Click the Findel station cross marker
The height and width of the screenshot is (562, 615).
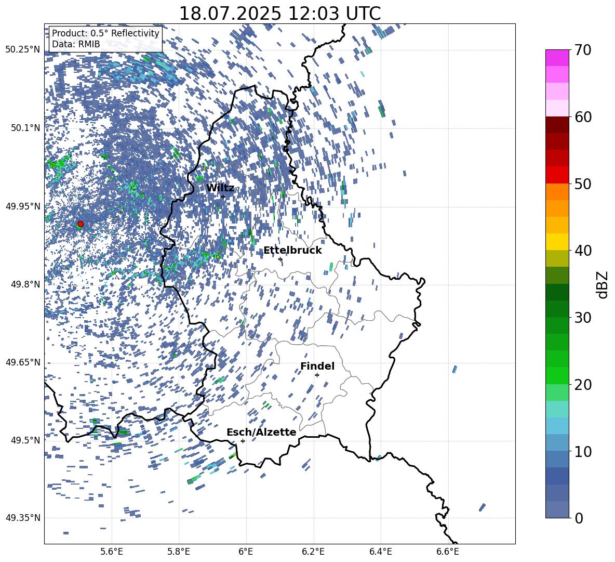point(317,375)
